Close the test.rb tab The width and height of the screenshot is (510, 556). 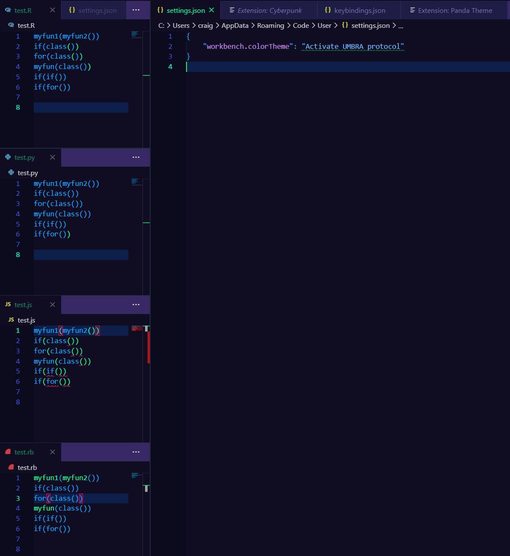click(x=52, y=452)
